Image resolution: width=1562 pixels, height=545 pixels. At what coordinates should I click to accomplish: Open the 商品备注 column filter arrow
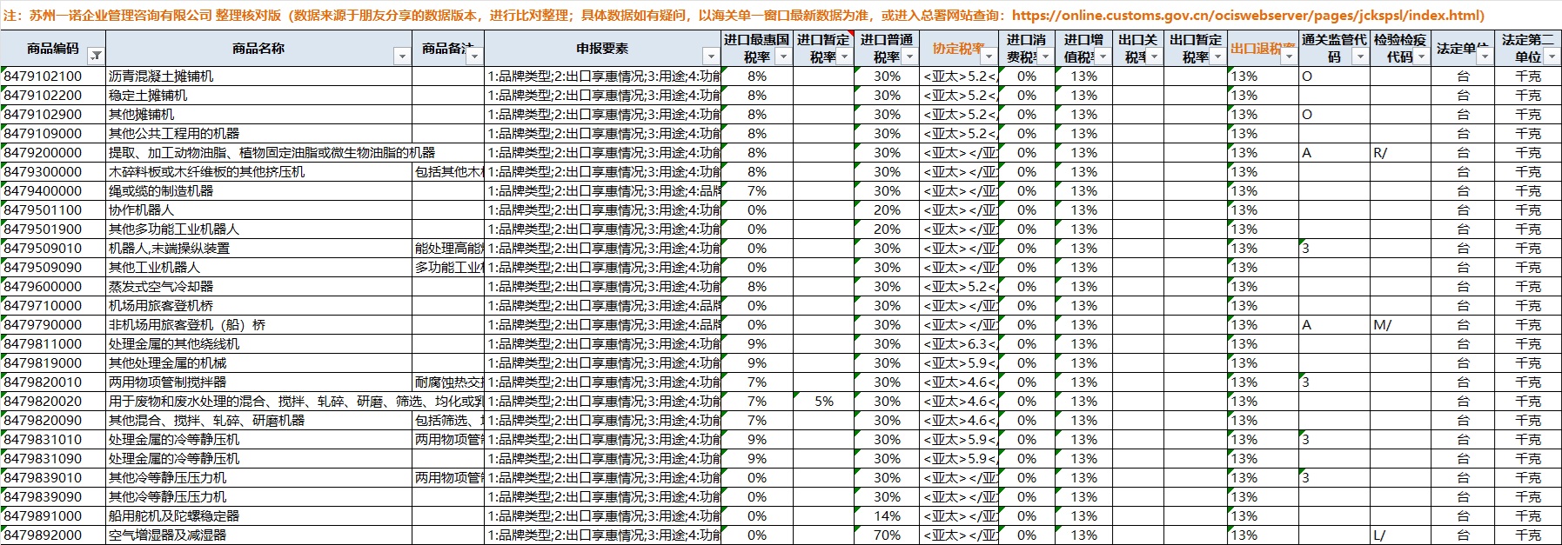tap(474, 56)
